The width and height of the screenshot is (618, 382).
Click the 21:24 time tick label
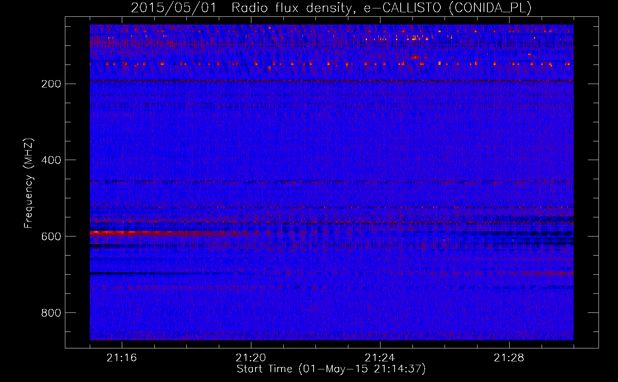click(380, 358)
